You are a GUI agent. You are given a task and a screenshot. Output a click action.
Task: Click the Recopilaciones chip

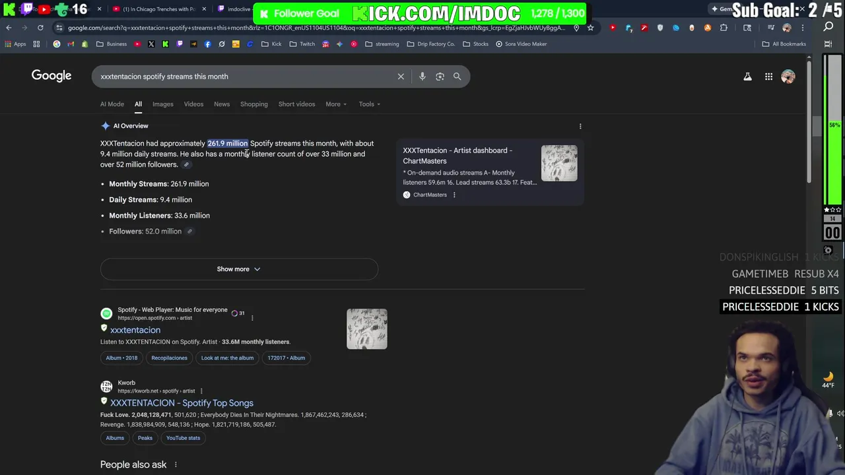169,358
